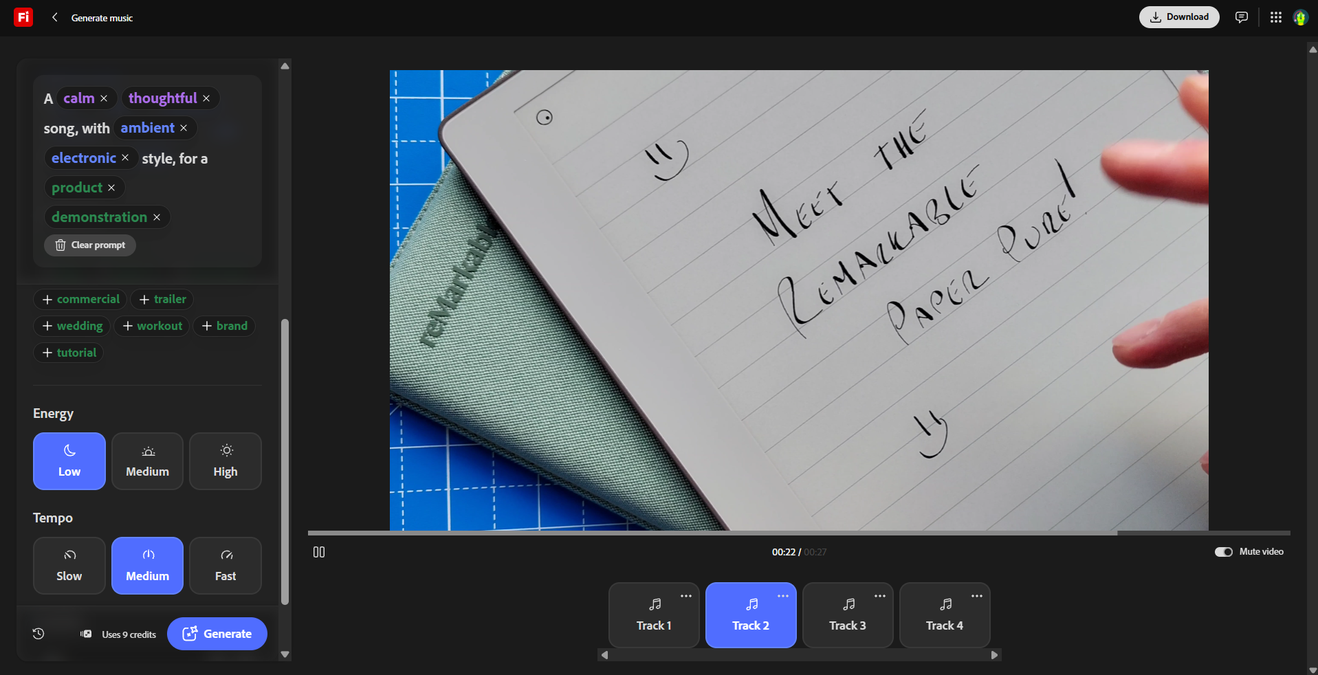Select Track 2
Image resolution: width=1318 pixels, height=675 pixels.
751,615
